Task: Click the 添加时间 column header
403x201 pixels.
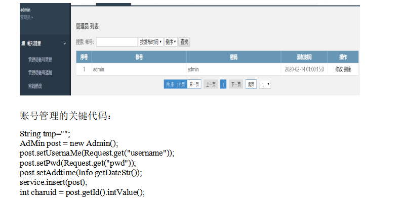Action: point(304,57)
